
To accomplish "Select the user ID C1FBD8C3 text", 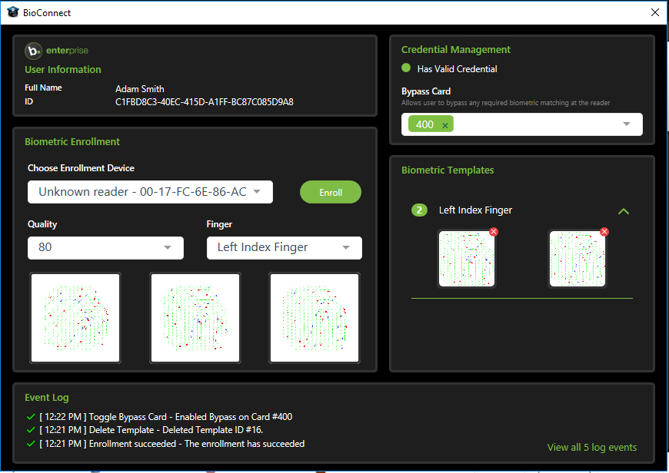I will click(205, 102).
